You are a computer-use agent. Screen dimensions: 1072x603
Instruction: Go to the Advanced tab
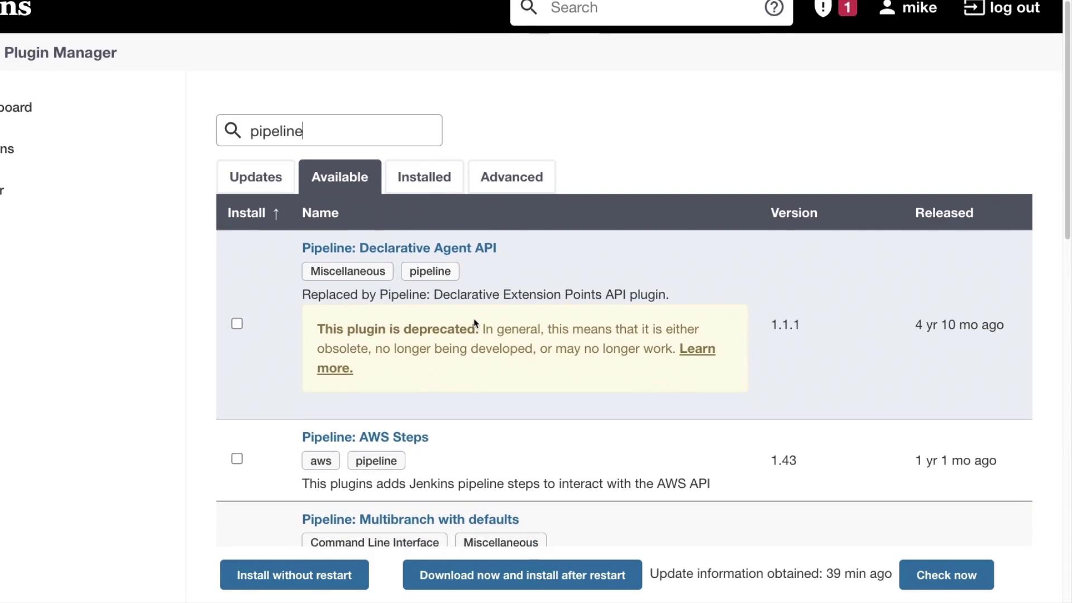(x=511, y=177)
